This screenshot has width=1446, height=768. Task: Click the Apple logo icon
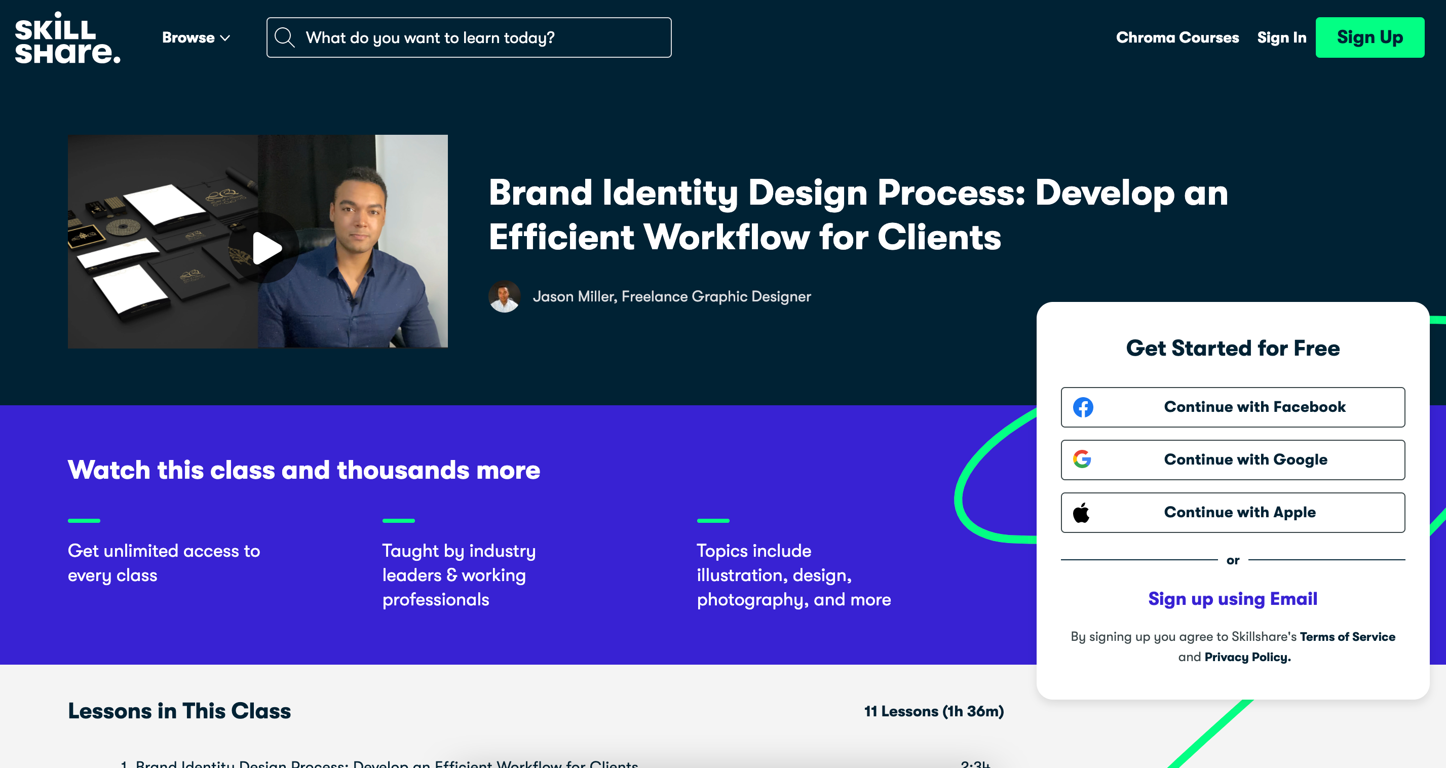(1081, 512)
